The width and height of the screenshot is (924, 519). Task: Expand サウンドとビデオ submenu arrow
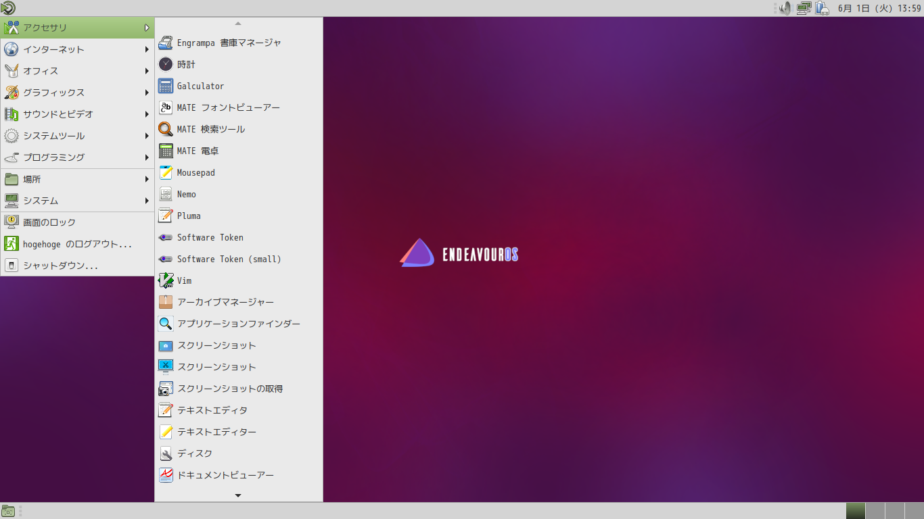[x=147, y=114]
